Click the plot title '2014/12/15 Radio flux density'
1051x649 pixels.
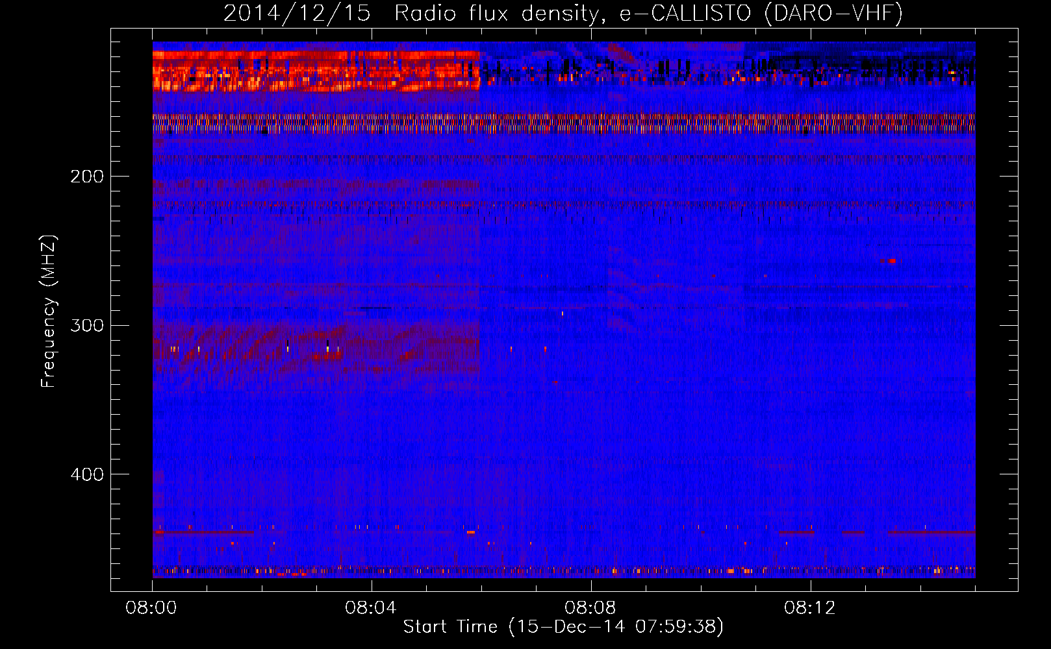[563, 13]
